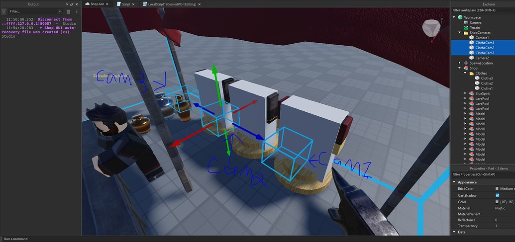Click the Workspace globe icon
The image size is (515, 242).
(460, 17)
